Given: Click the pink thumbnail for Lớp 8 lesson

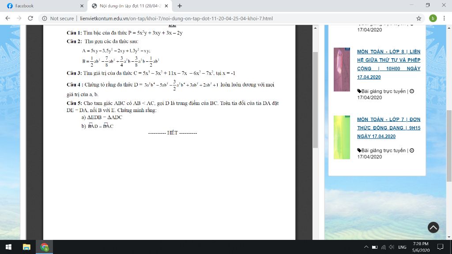Looking at the screenshot, I should [x=342, y=69].
